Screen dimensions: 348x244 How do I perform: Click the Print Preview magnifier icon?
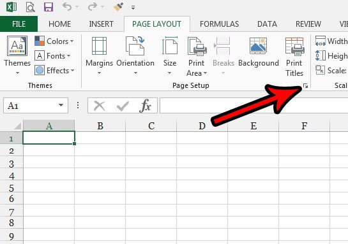30,7
